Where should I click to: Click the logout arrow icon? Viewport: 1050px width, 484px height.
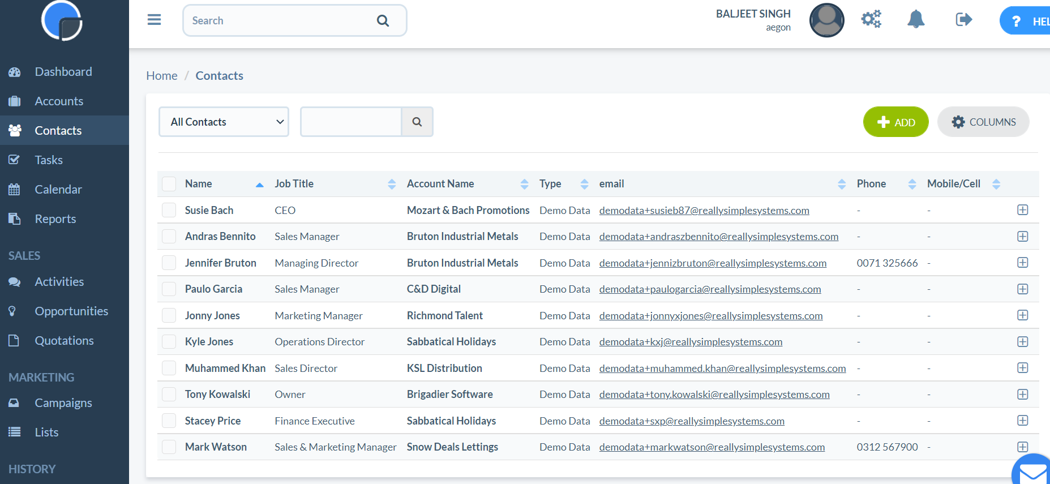click(x=963, y=20)
